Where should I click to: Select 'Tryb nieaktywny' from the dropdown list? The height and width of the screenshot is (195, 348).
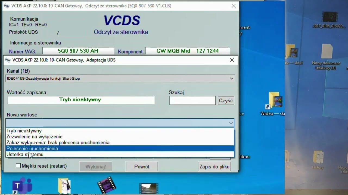120,131
